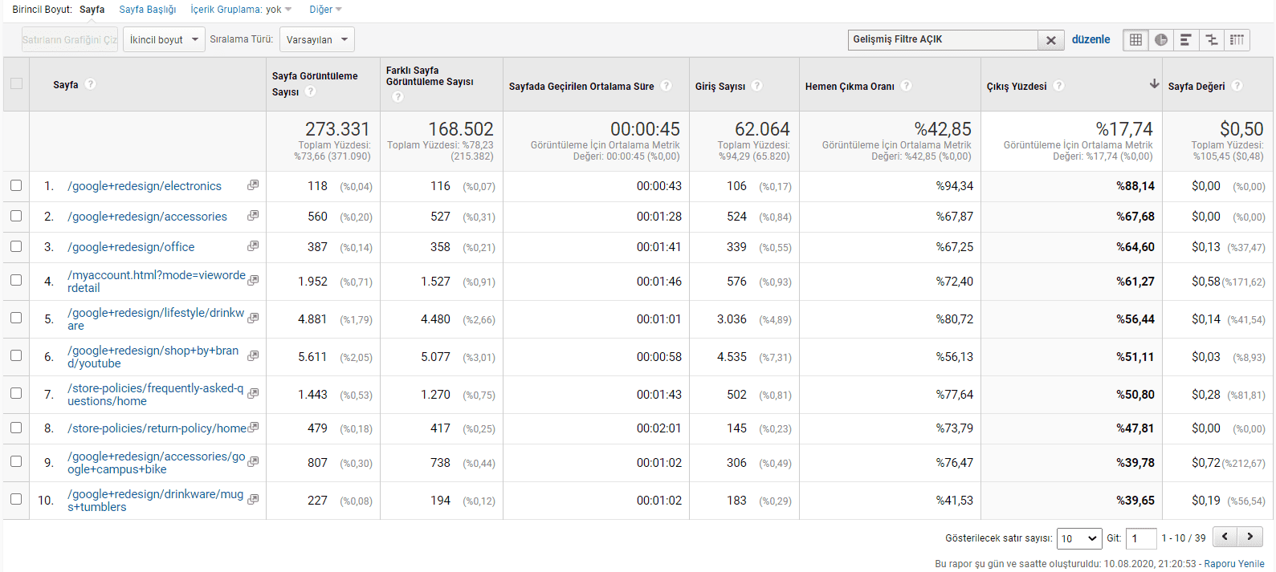The image size is (1276, 572).
Task: Click help icon next to Giriş Sayısı
Action: pyautogui.click(x=757, y=86)
